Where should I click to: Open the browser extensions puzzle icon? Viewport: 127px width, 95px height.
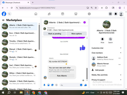point(106,8)
